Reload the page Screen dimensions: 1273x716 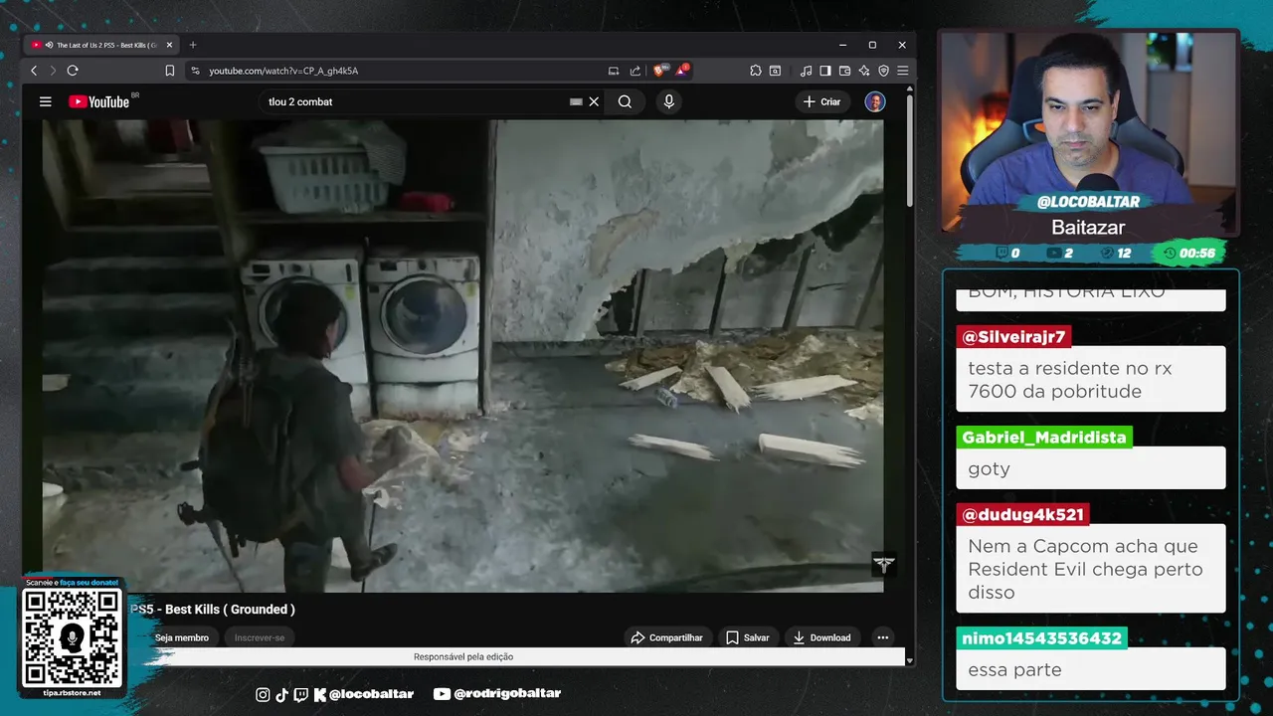pos(73,71)
